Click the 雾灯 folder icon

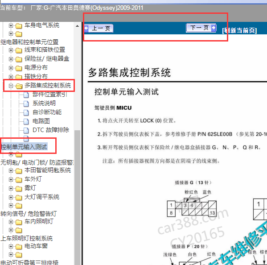19,189
